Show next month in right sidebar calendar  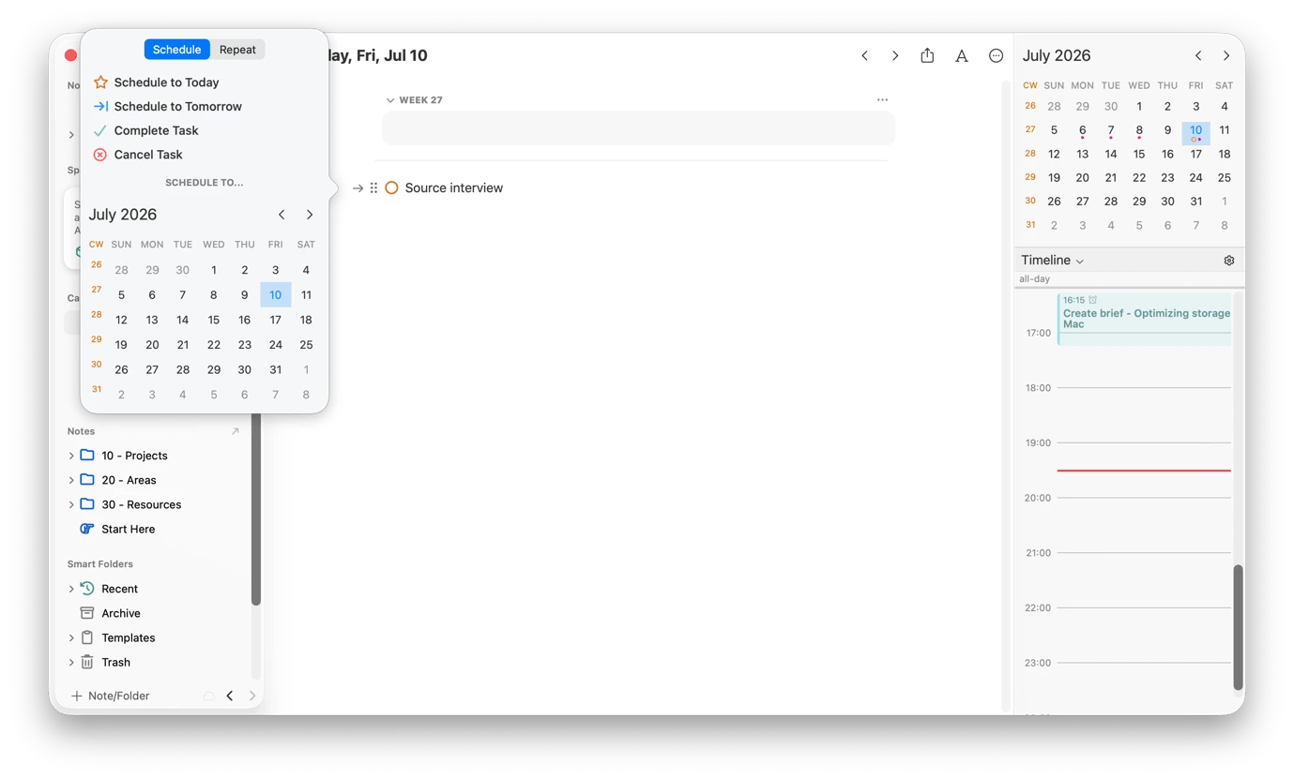[1226, 55]
